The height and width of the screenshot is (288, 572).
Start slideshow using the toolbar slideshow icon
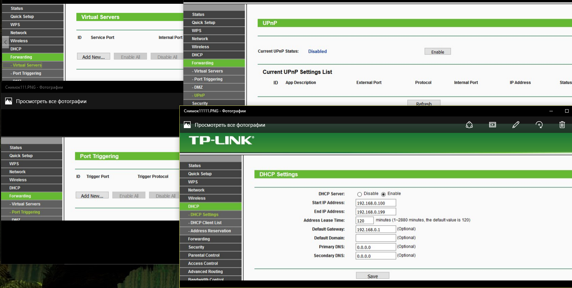tap(492, 125)
